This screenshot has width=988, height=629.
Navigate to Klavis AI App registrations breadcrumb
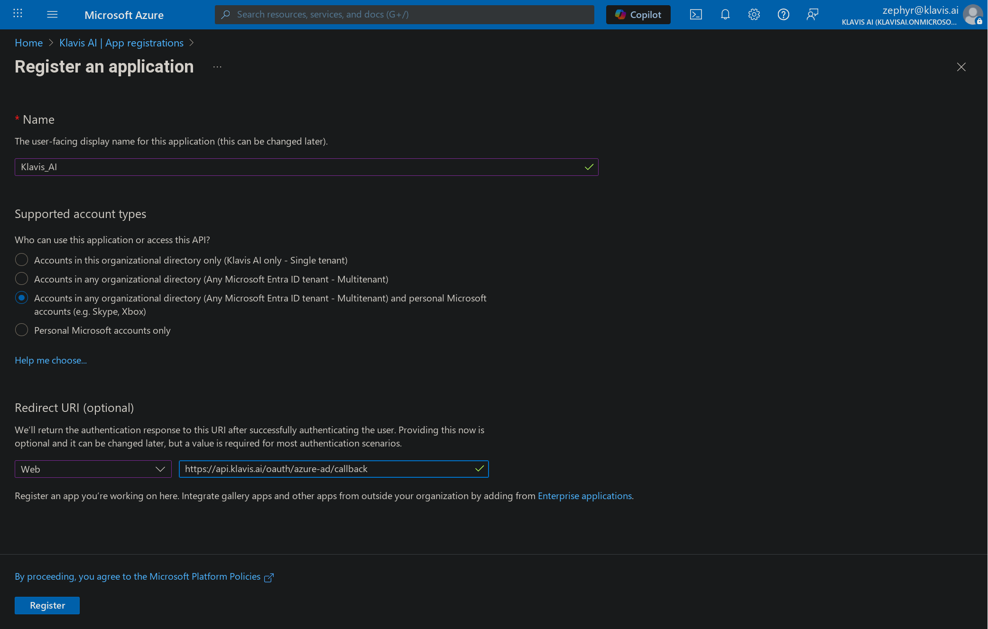[121, 43]
